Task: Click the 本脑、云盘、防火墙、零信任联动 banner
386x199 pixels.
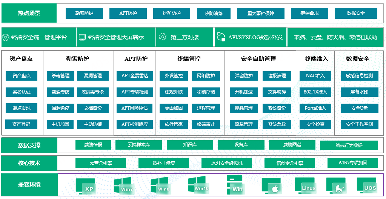Action: [x=335, y=37]
